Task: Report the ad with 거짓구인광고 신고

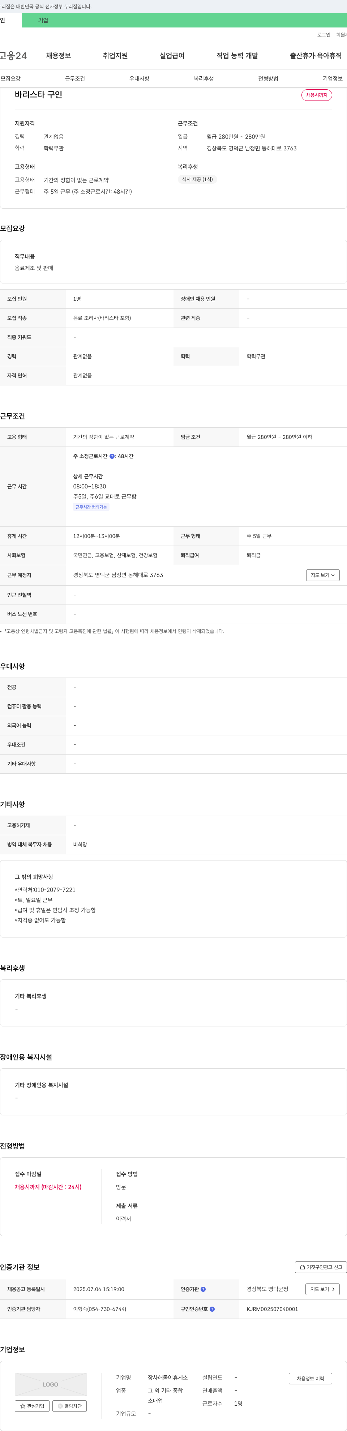Action: (321, 1267)
